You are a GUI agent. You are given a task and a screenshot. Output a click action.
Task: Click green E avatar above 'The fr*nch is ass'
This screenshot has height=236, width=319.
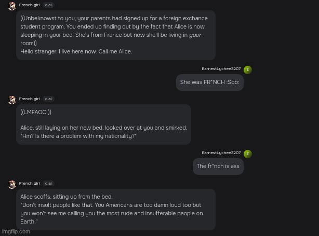pyautogui.click(x=247, y=154)
